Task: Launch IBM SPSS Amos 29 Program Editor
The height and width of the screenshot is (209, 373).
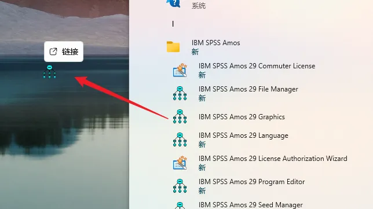Action: click(252, 182)
